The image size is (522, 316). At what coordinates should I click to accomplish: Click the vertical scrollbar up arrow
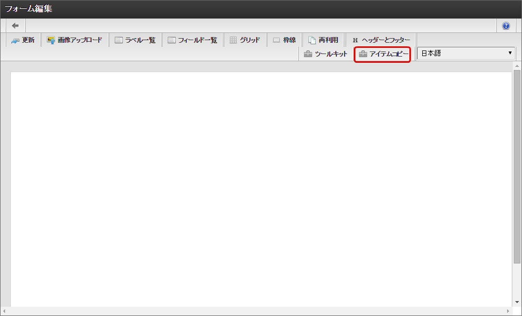pos(517,65)
